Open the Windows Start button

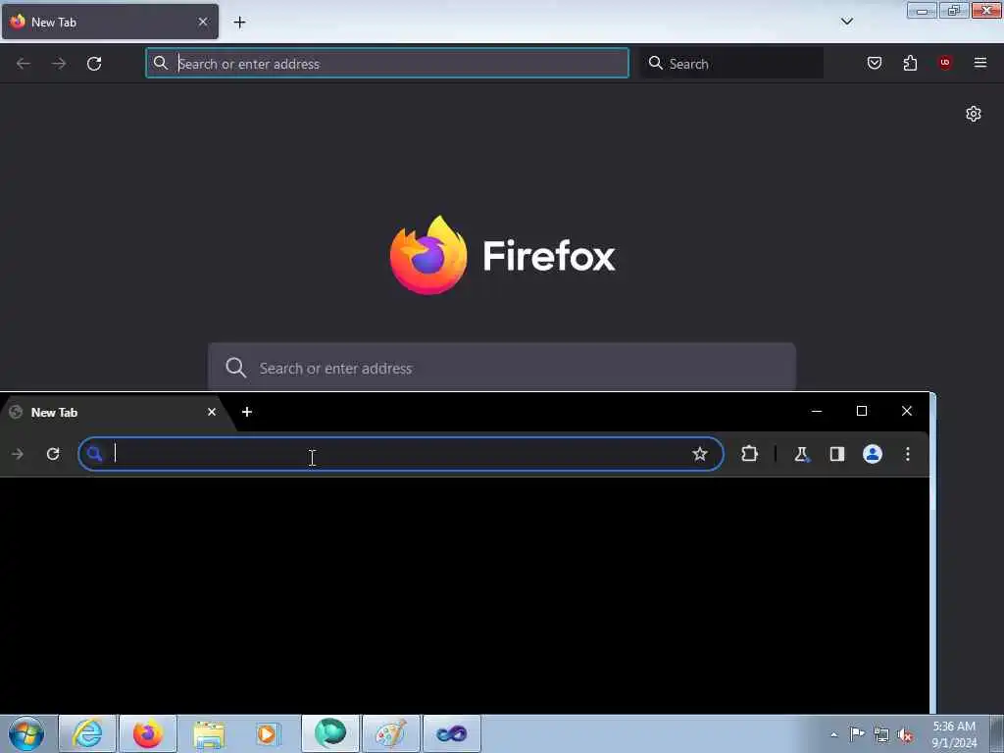pyautogui.click(x=26, y=733)
